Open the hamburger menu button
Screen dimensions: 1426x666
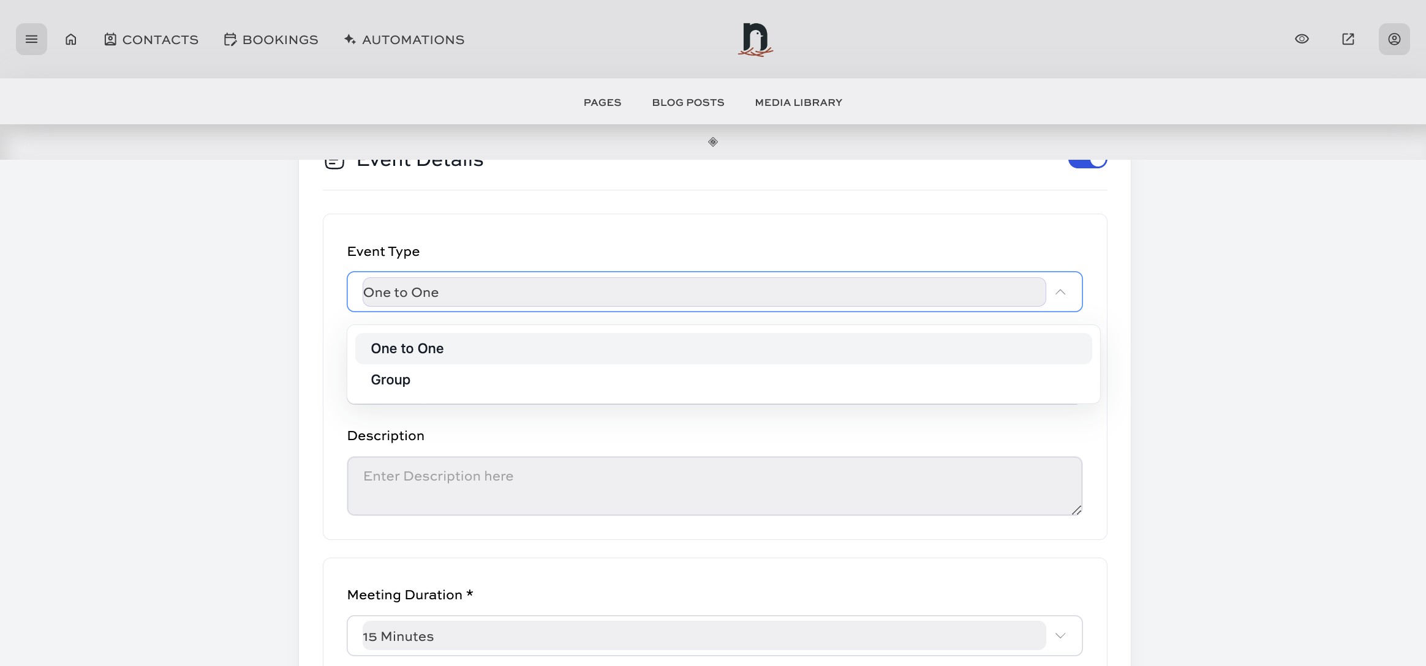(31, 39)
